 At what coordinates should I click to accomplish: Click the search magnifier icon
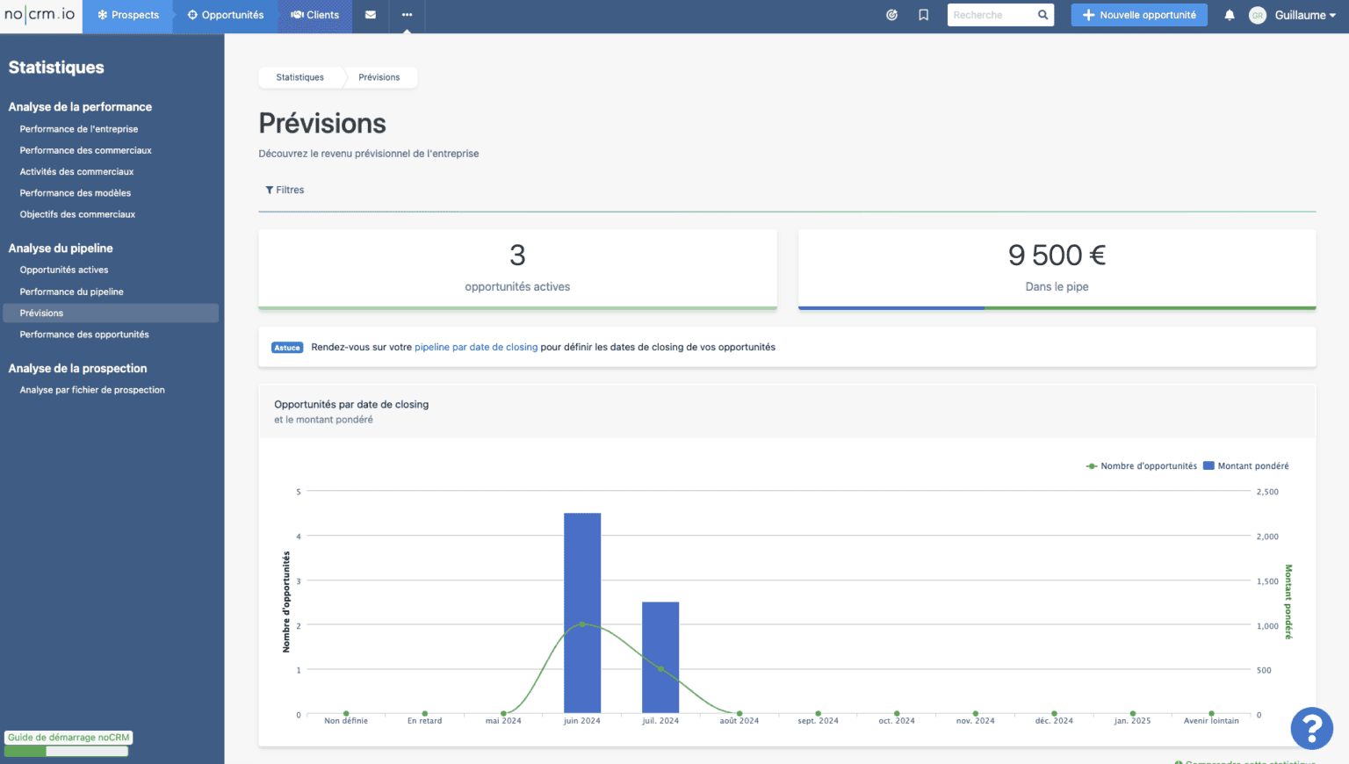pyautogui.click(x=1042, y=15)
